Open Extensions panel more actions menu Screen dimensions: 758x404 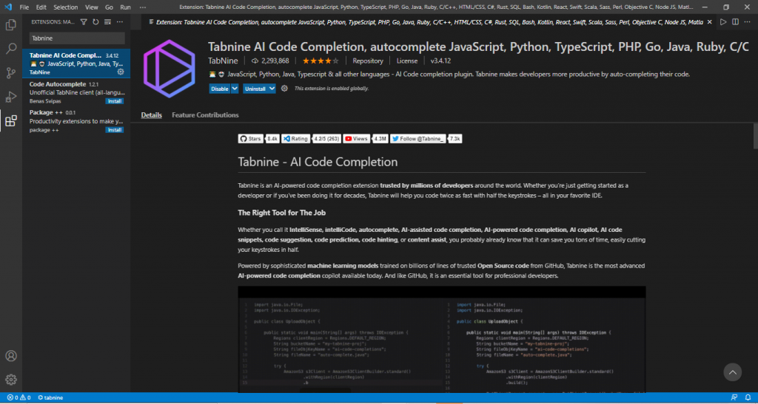[119, 21]
